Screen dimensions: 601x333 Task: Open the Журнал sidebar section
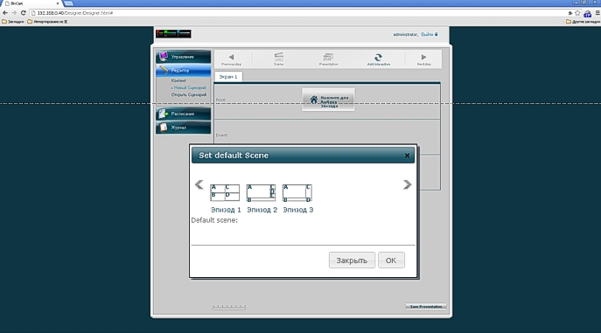[x=183, y=128]
